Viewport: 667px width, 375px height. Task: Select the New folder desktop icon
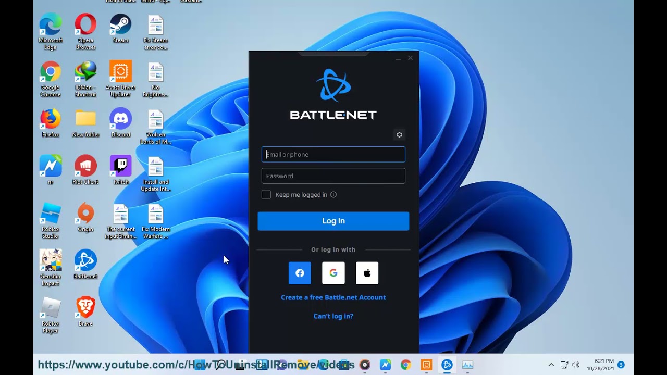point(85,123)
